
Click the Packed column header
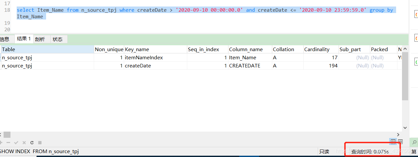[383, 49]
